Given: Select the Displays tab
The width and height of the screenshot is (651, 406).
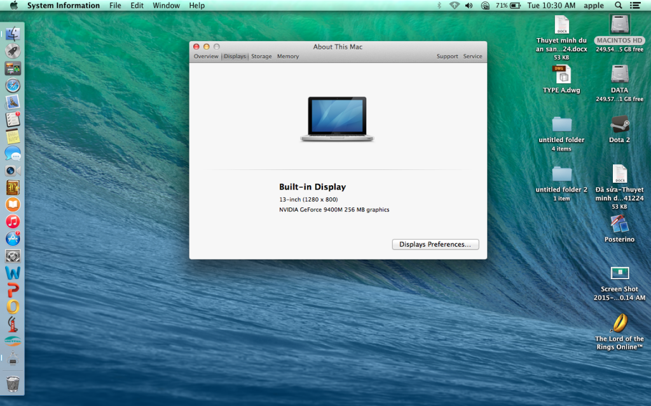Looking at the screenshot, I should tap(235, 56).
